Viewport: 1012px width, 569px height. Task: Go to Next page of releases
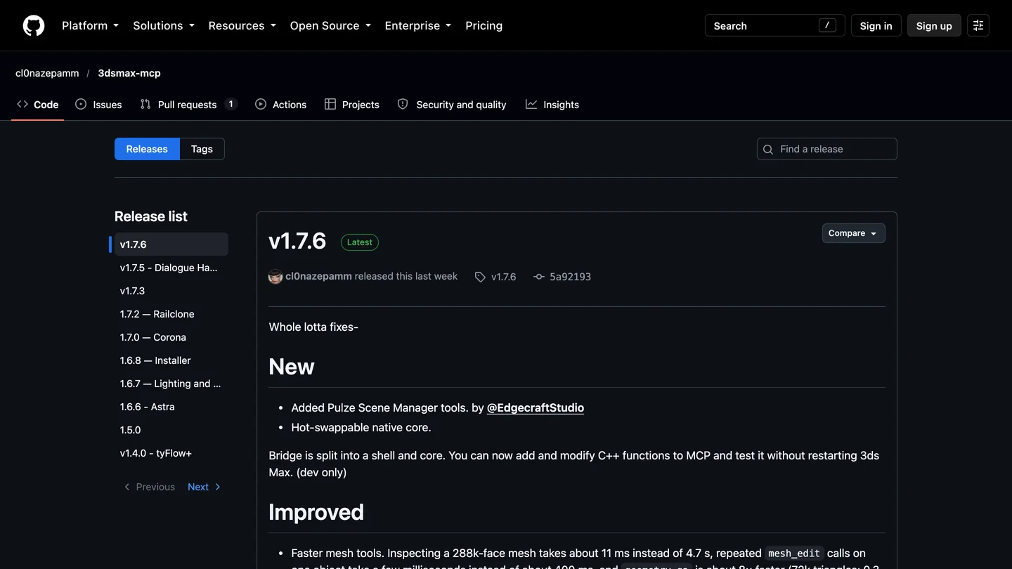pyautogui.click(x=204, y=487)
